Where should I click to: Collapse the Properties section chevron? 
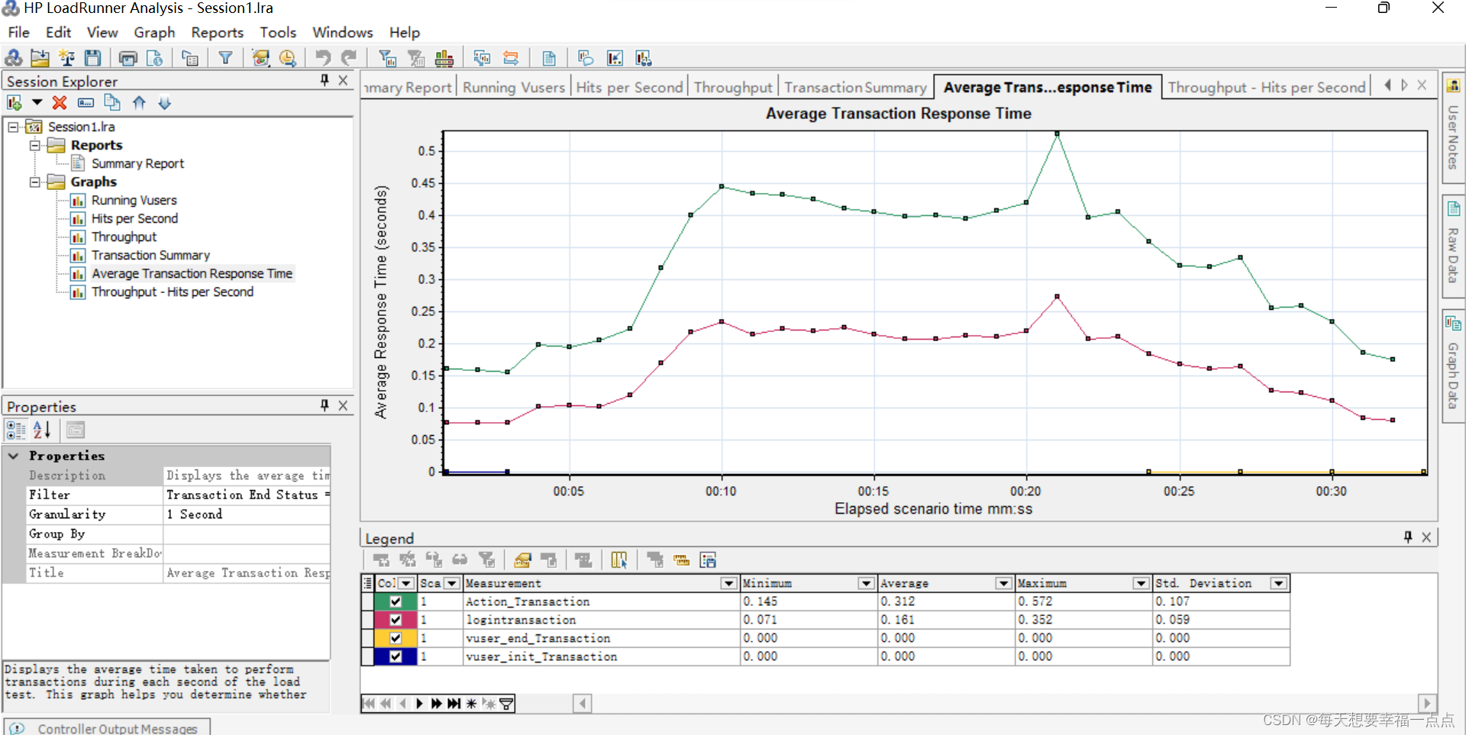14,456
